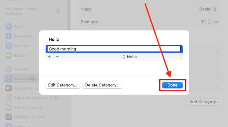228x127 pixels.
Task: Open the Battery icon in sidebar
Action: pos(8,55)
